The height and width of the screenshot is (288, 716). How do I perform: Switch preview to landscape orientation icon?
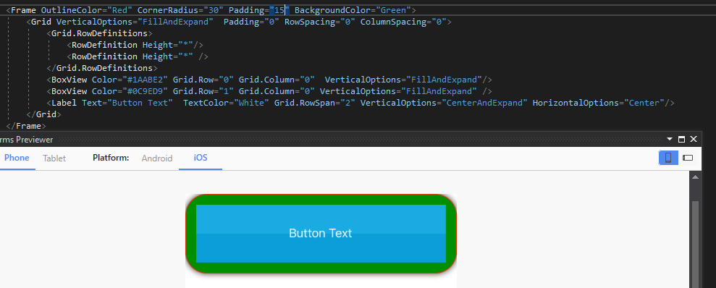pyautogui.click(x=688, y=158)
